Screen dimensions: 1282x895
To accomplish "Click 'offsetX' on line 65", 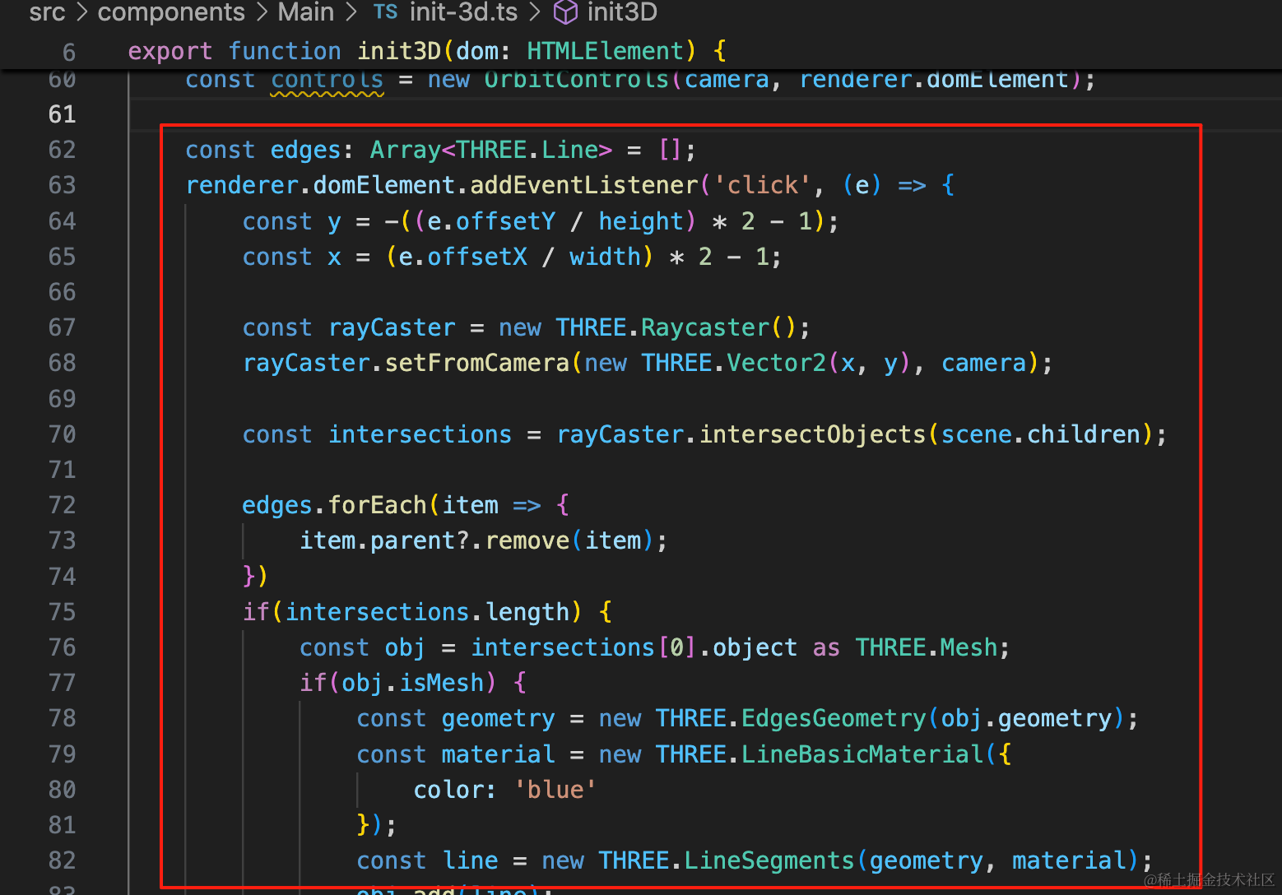I will (477, 257).
